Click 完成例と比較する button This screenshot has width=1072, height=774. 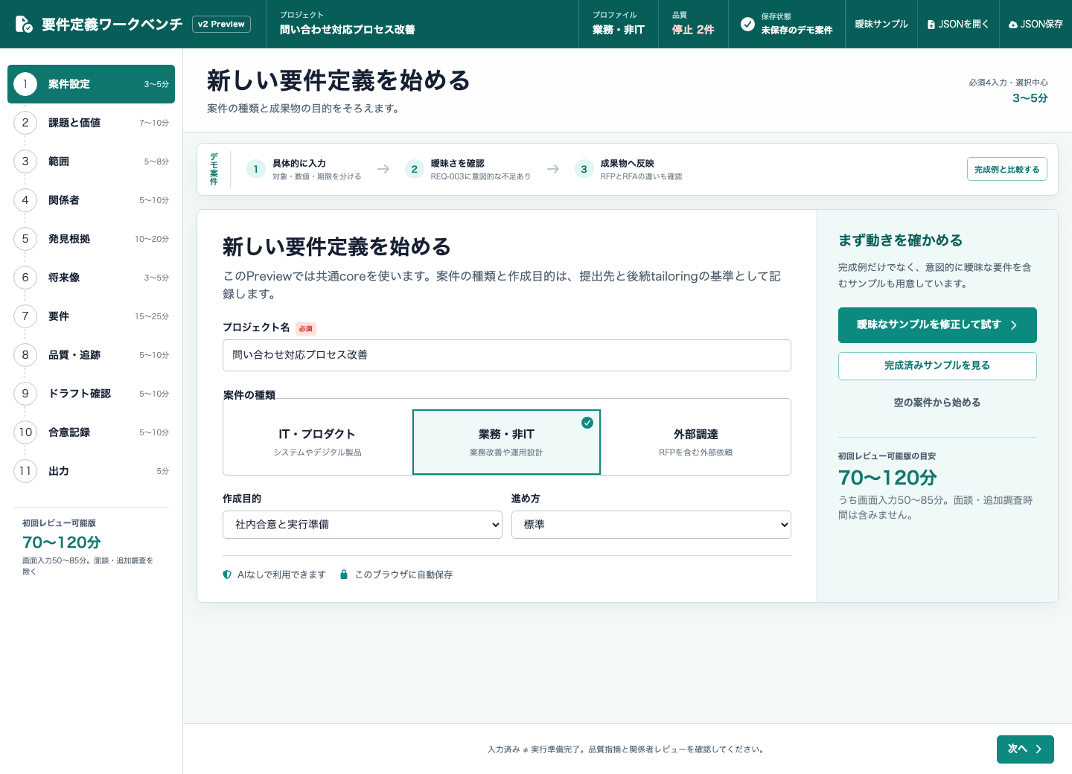coord(1007,169)
